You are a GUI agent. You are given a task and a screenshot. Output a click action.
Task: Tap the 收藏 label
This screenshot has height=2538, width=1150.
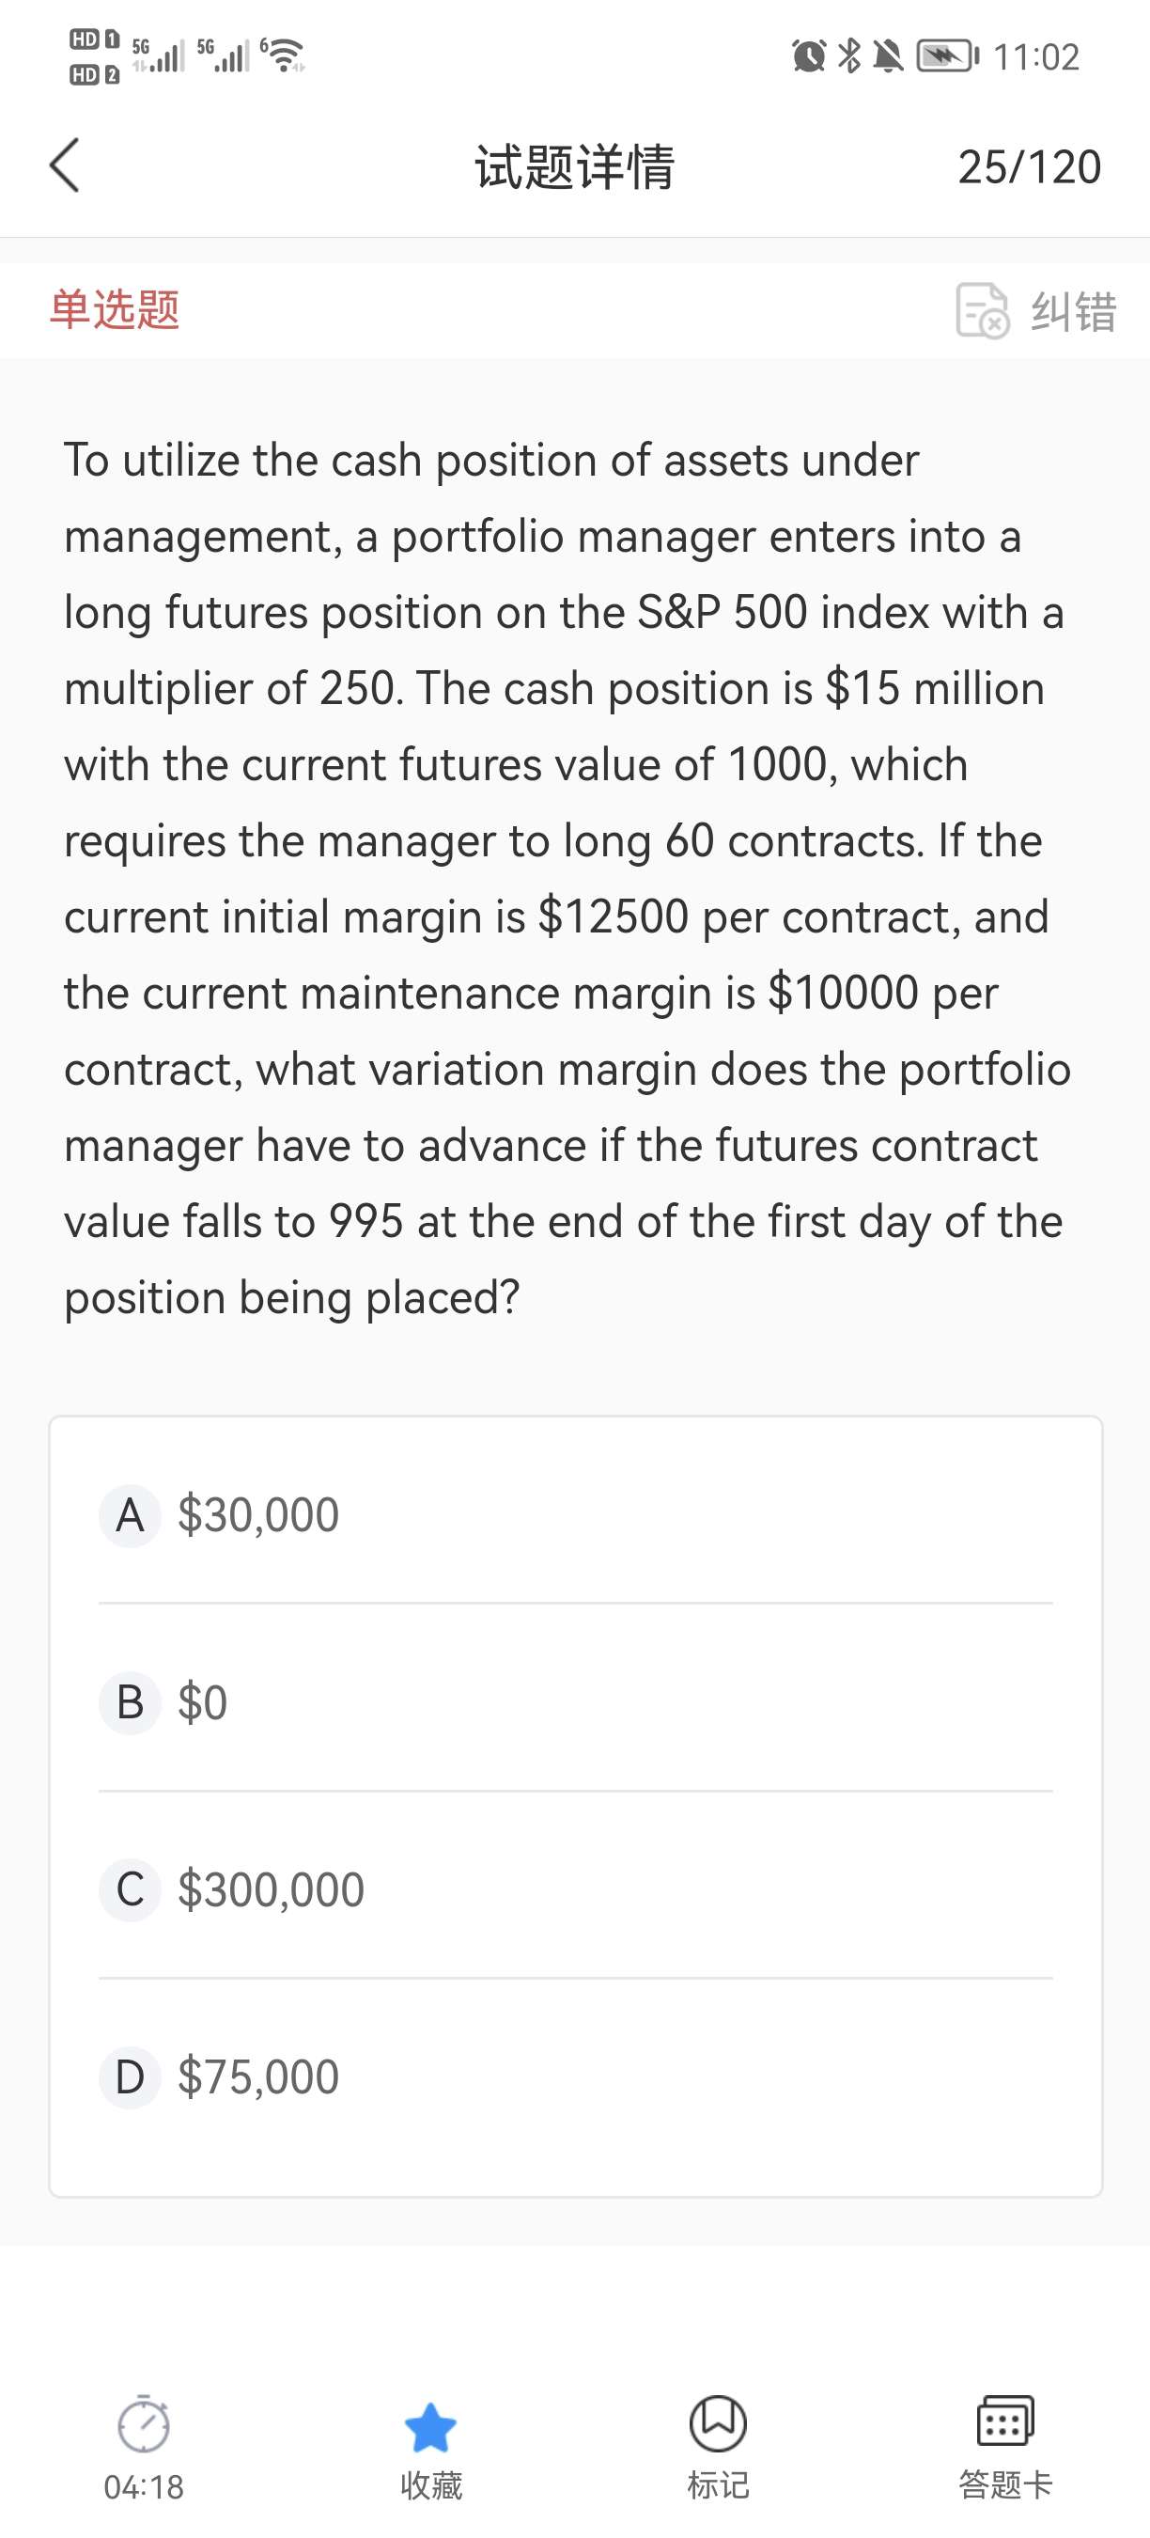(430, 2485)
